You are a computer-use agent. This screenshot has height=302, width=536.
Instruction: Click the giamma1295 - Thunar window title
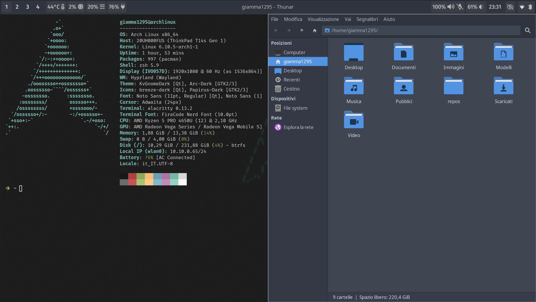point(268,7)
